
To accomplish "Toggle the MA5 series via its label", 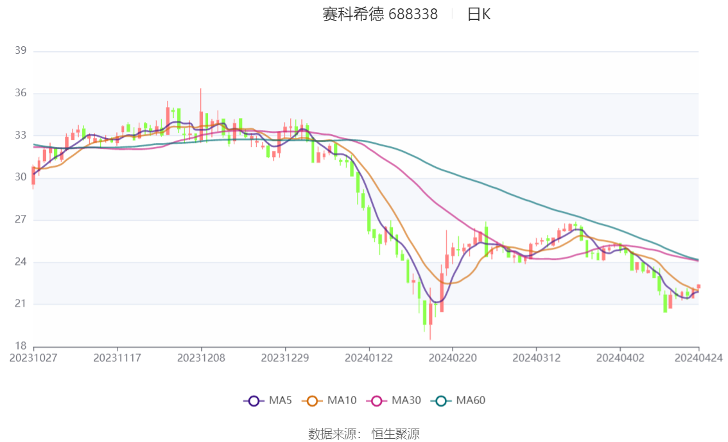I will [x=281, y=401].
